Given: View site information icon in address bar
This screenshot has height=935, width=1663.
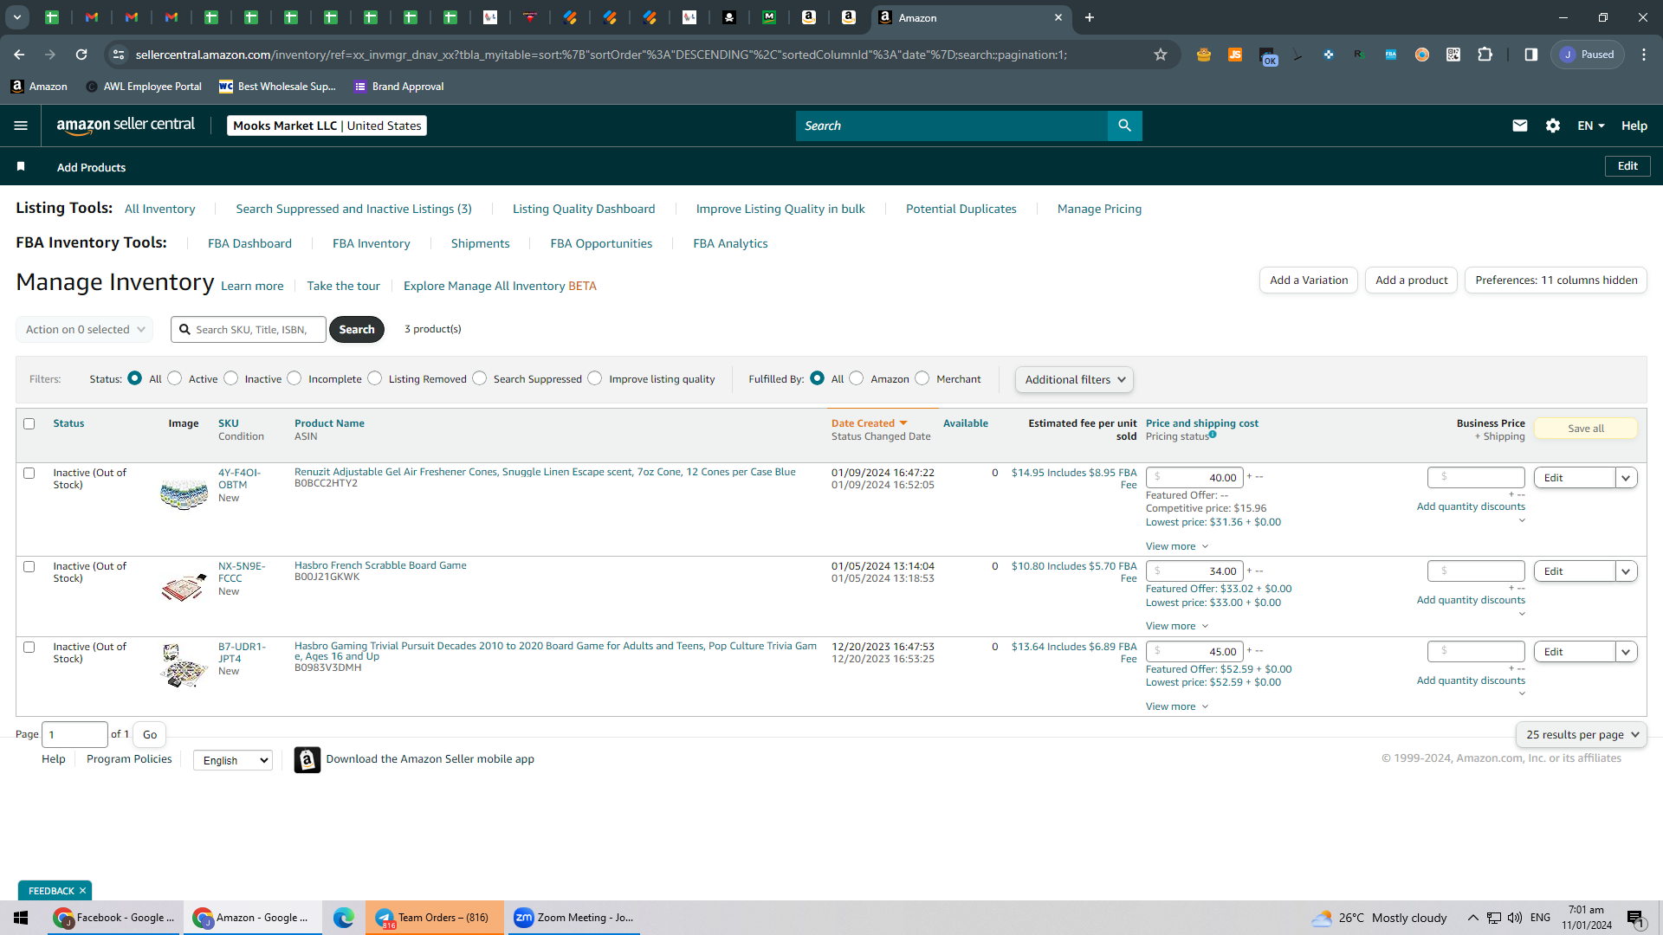Looking at the screenshot, I should 119,55.
